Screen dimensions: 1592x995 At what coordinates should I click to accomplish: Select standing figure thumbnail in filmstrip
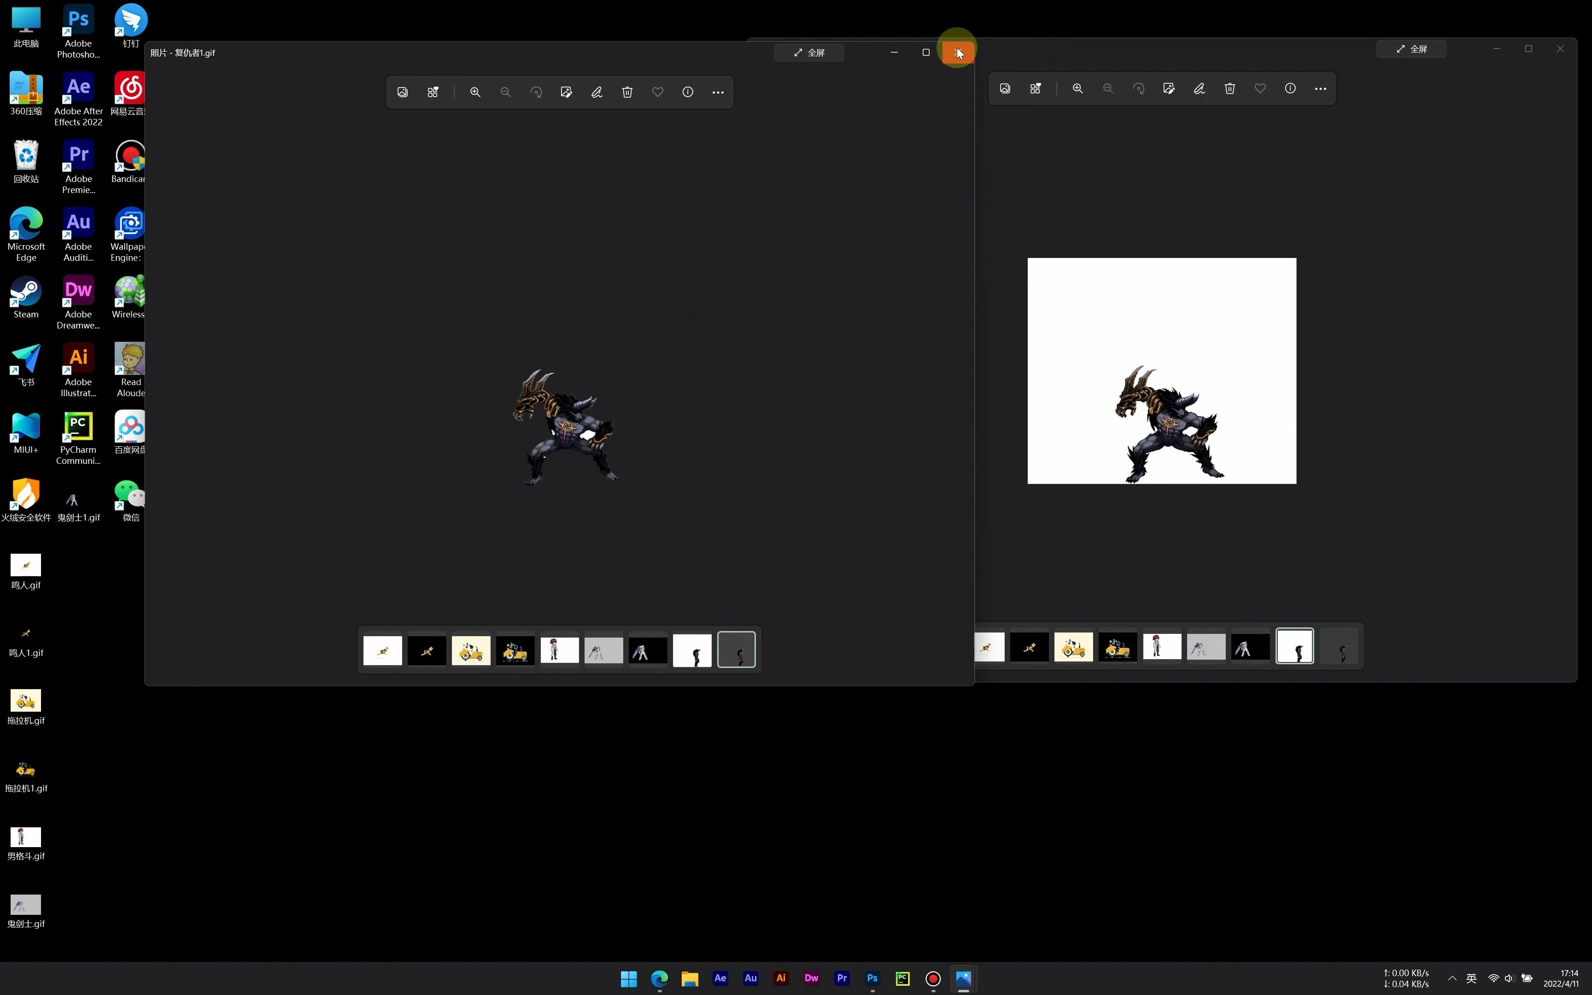point(559,650)
